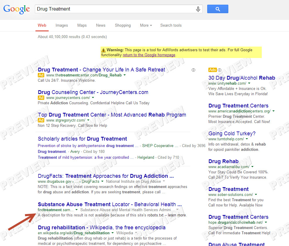289x246 pixels.
Task: Click info icon next to Ads label
Action: [220, 70]
